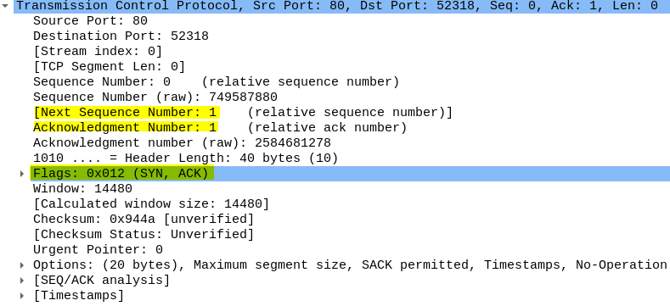This screenshot has width=670, height=306.
Task: Select the TCP Segment Len: 0 row
Action: pos(109,67)
